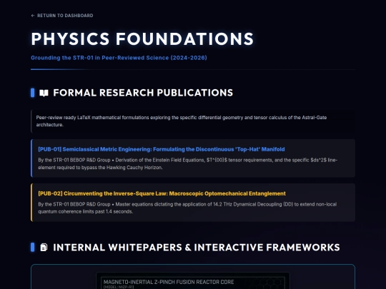Click the Return to Dashboard link
The height and width of the screenshot is (289, 386).
62,16
